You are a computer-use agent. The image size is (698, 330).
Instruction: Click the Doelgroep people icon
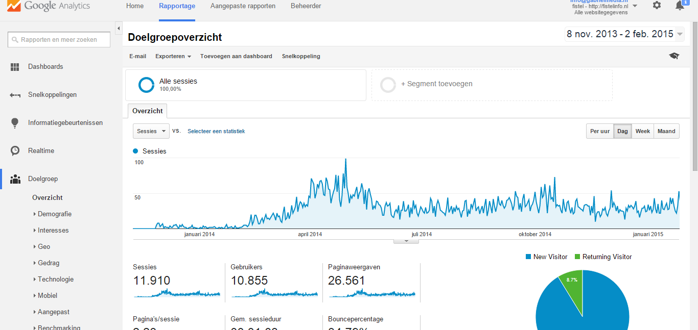pos(15,179)
